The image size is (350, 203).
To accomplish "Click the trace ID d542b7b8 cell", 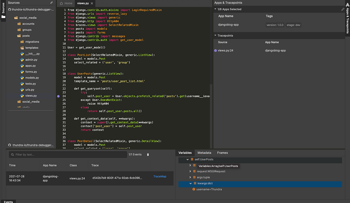I will pyautogui.click(x=117, y=178).
